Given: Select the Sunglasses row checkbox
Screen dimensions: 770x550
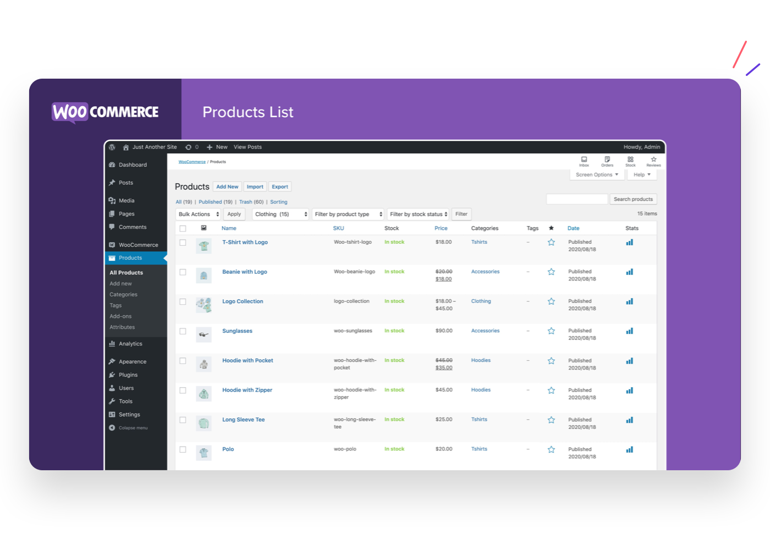Looking at the screenshot, I should coord(183,332).
